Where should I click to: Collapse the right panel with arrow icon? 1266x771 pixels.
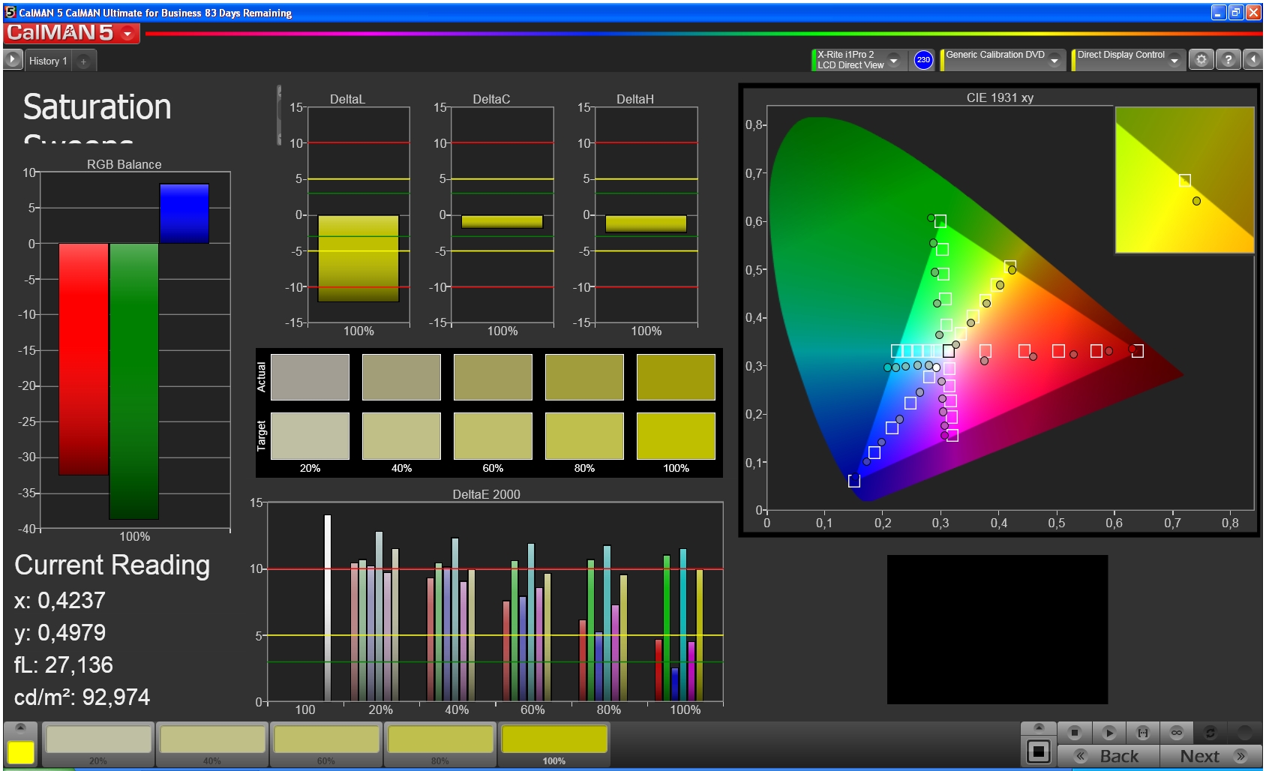pos(1253,60)
